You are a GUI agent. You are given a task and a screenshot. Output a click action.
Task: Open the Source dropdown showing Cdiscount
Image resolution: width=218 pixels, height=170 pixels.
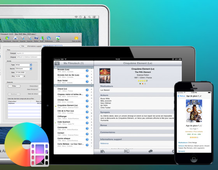pyautogui.click(x=23, y=69)
